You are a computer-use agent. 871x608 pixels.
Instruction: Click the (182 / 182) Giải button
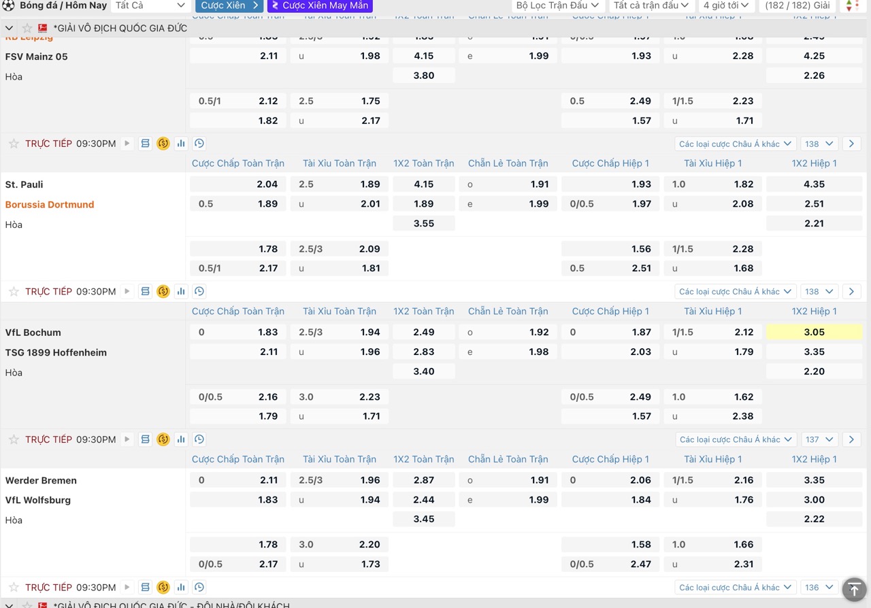[798, 5]
